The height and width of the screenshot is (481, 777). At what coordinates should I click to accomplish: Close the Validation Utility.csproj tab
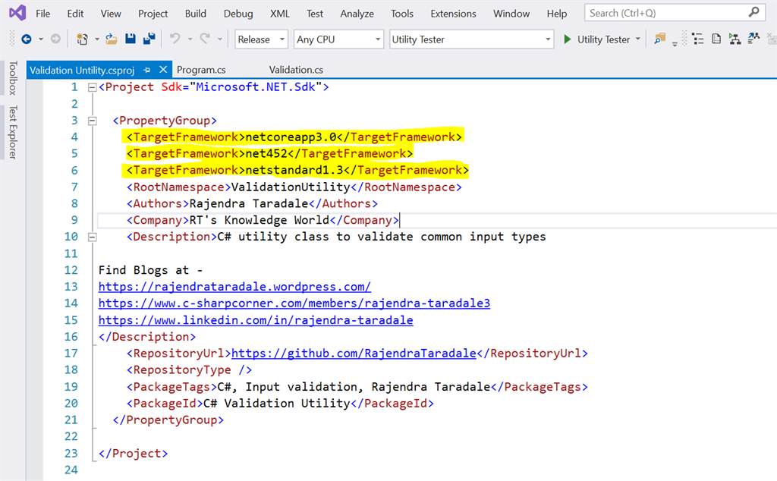click(x=162, y=70)
